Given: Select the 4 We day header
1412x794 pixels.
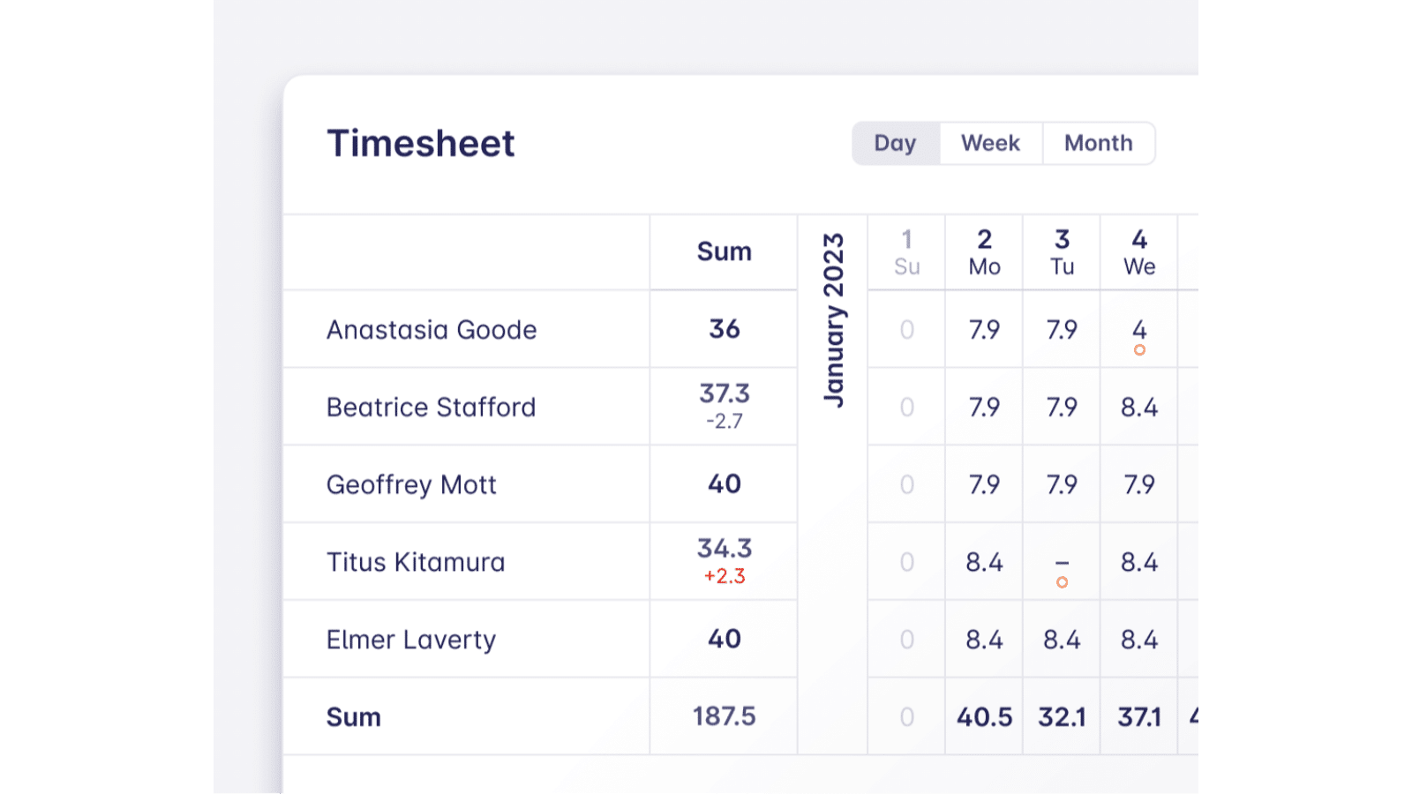Looking at the screenshot, I should point(1139,252).
